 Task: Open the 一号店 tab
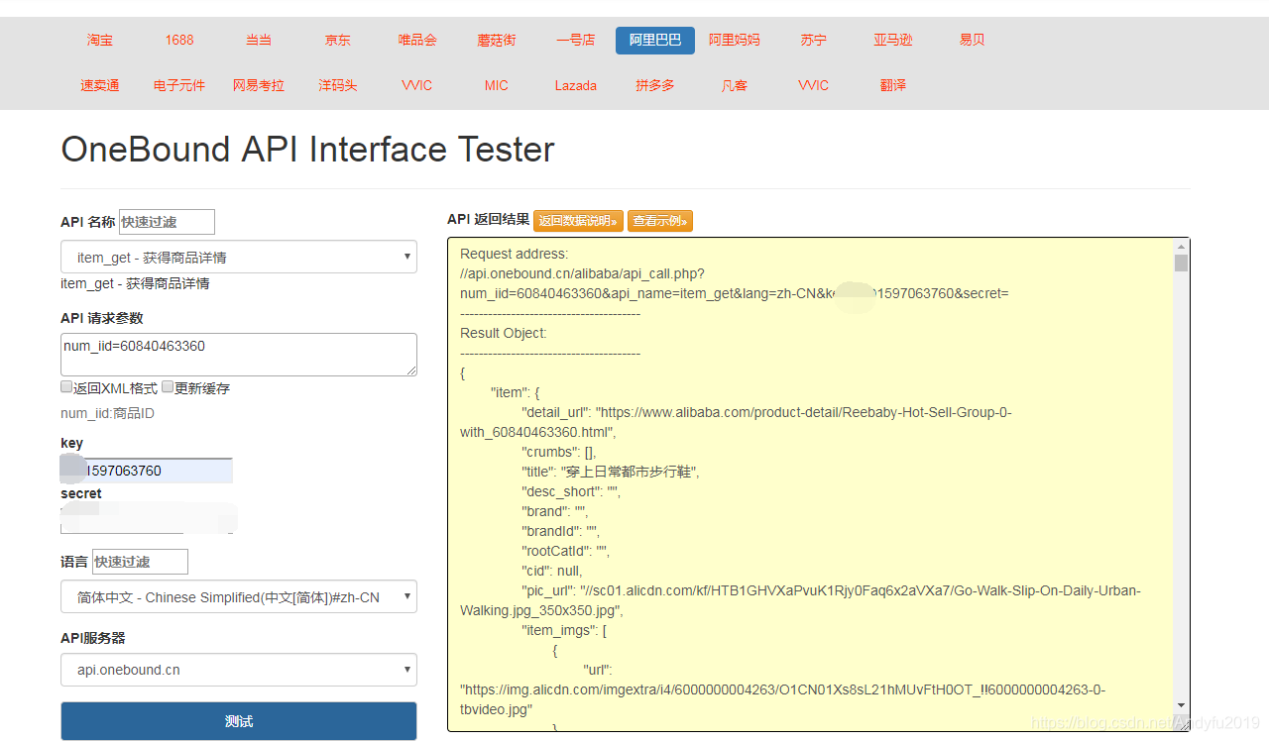click(576, 41)
